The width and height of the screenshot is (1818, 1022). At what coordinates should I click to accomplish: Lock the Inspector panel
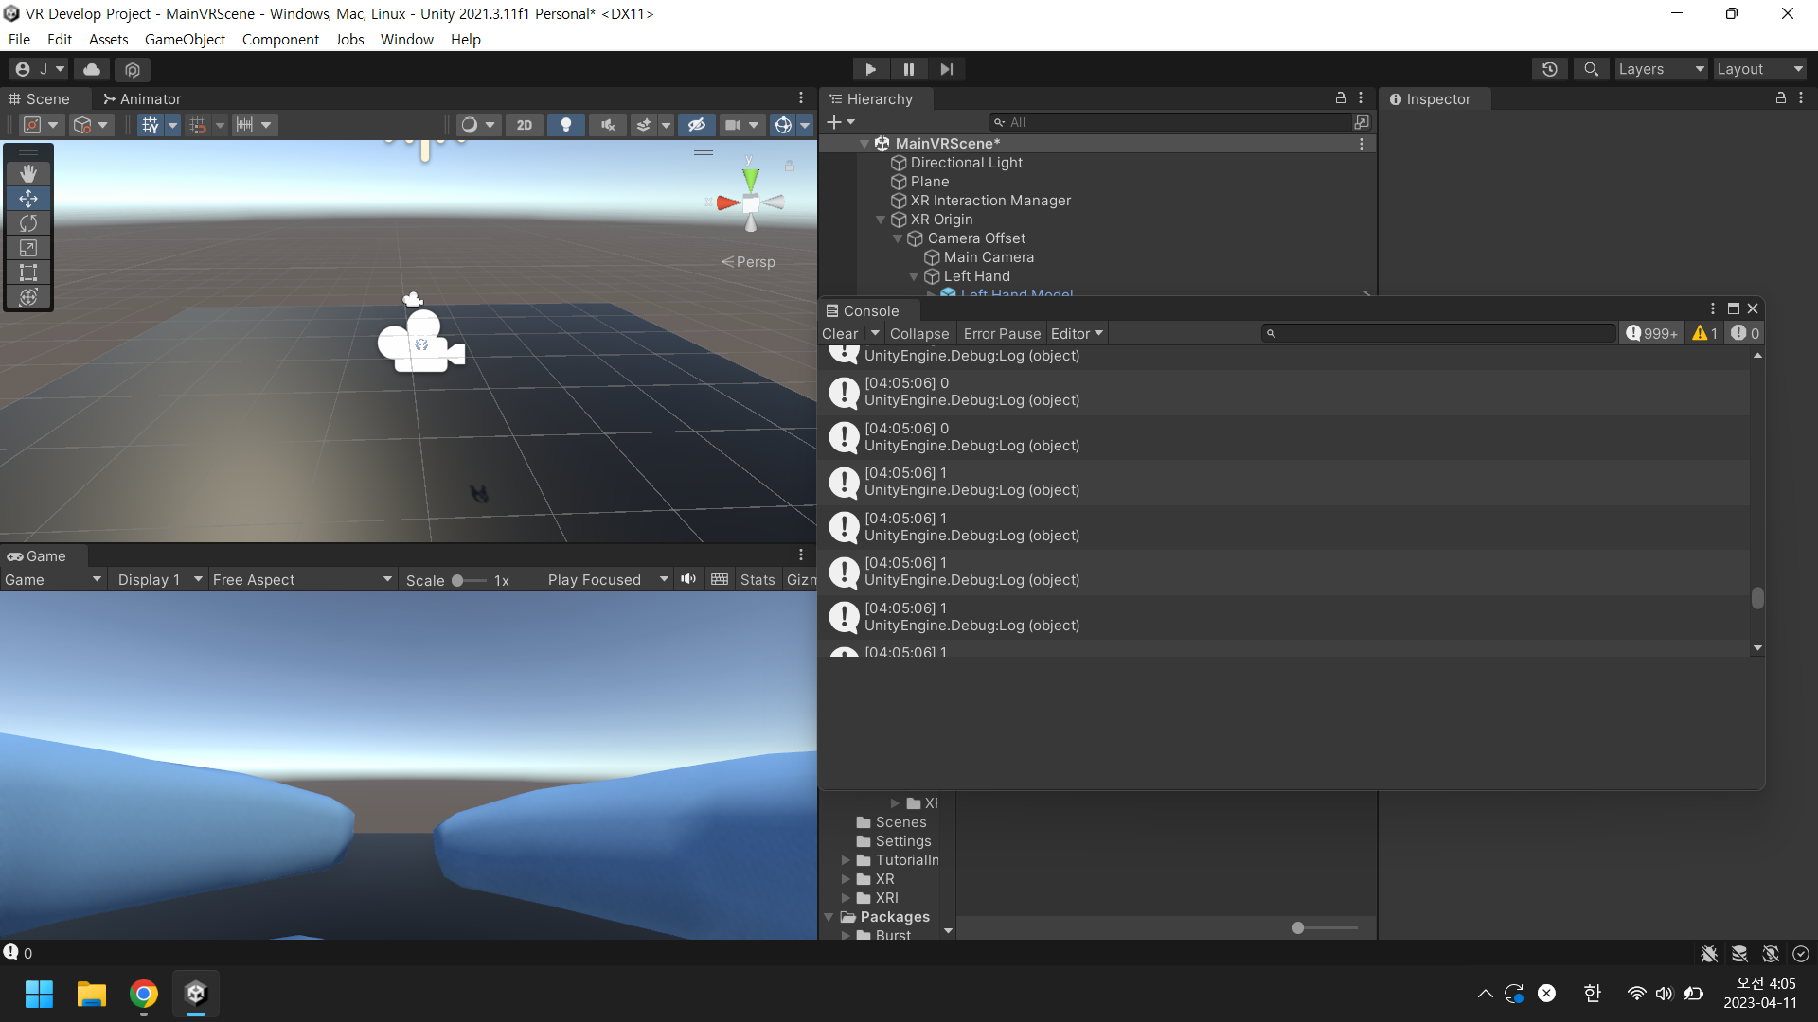tap(1780, 97)
